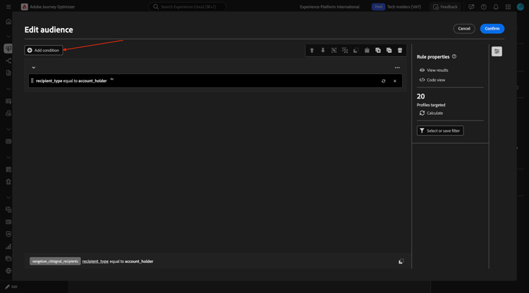This screenshot has height=293, width=529.
Task: Click the trash delete icon in the toolbar
Action: [400, 50]
